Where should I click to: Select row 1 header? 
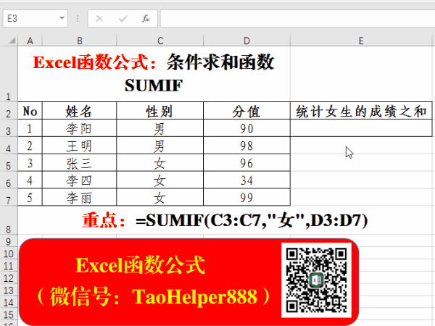click(x=9, y=74)
